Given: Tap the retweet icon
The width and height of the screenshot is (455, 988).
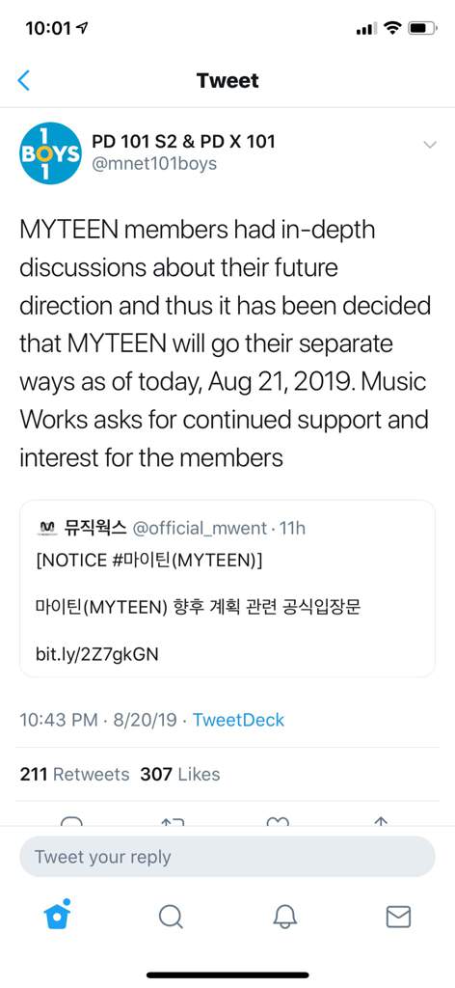Looking at the screenshot, I should 173,820.
